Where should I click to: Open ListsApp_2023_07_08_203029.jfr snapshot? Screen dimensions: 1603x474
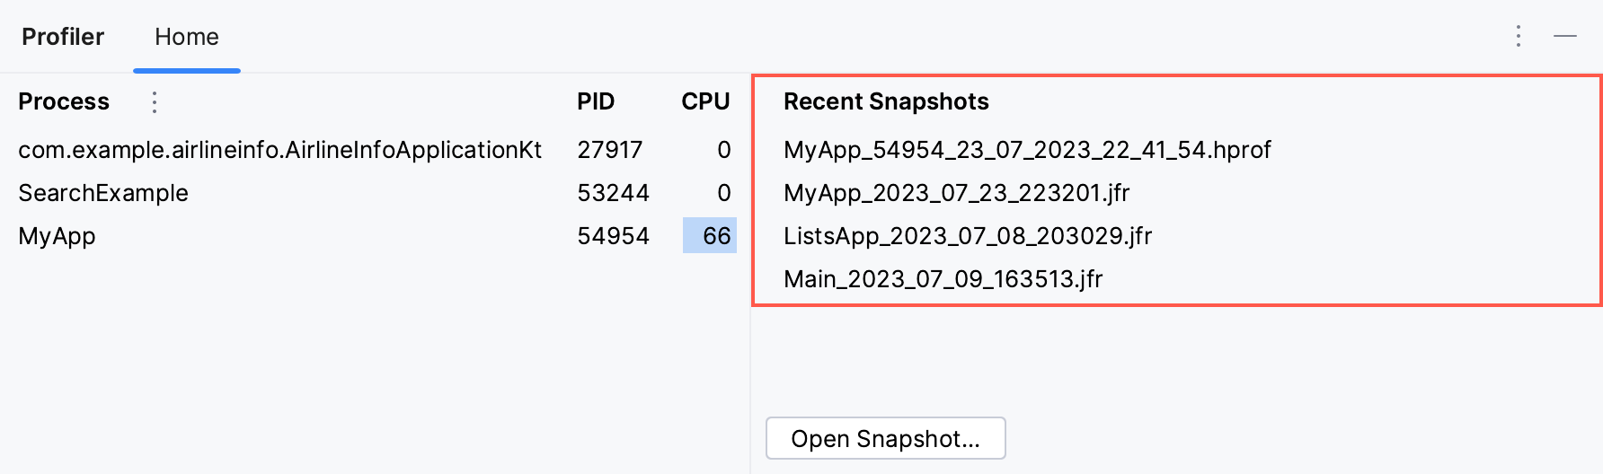click(967, 236)
